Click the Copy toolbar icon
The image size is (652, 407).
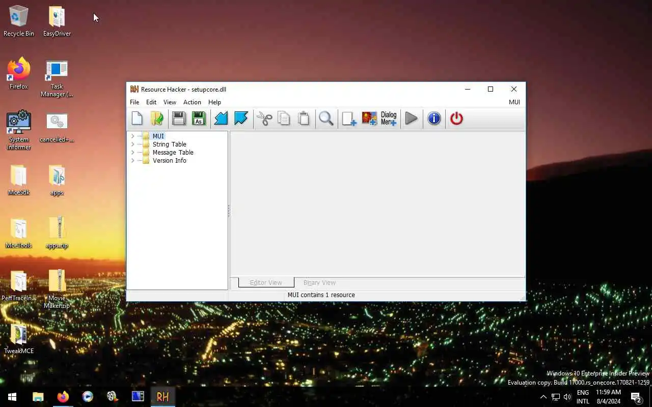tap(284, 119)
